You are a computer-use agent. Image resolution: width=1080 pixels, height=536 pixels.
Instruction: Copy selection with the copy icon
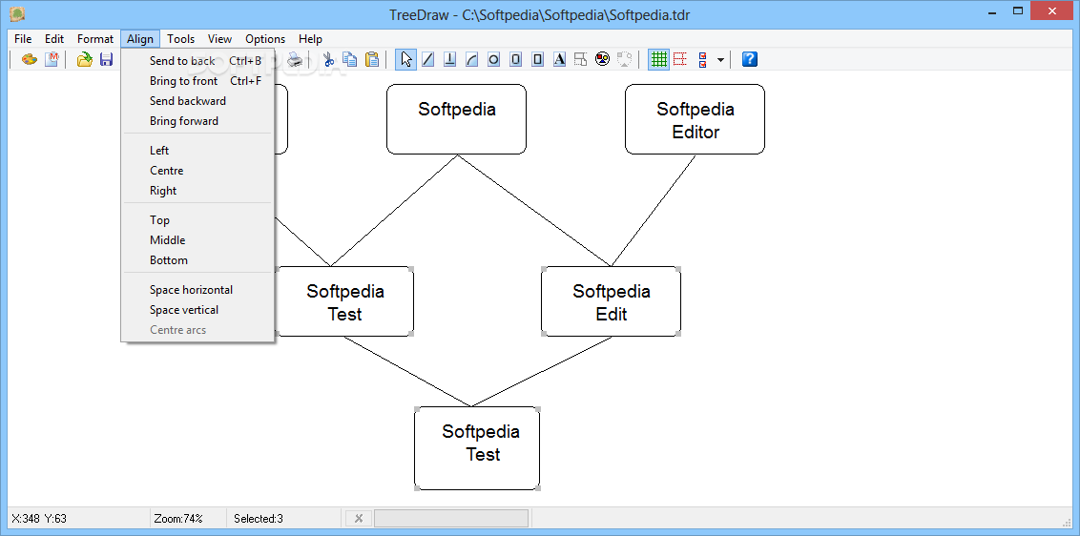point(350,59)
